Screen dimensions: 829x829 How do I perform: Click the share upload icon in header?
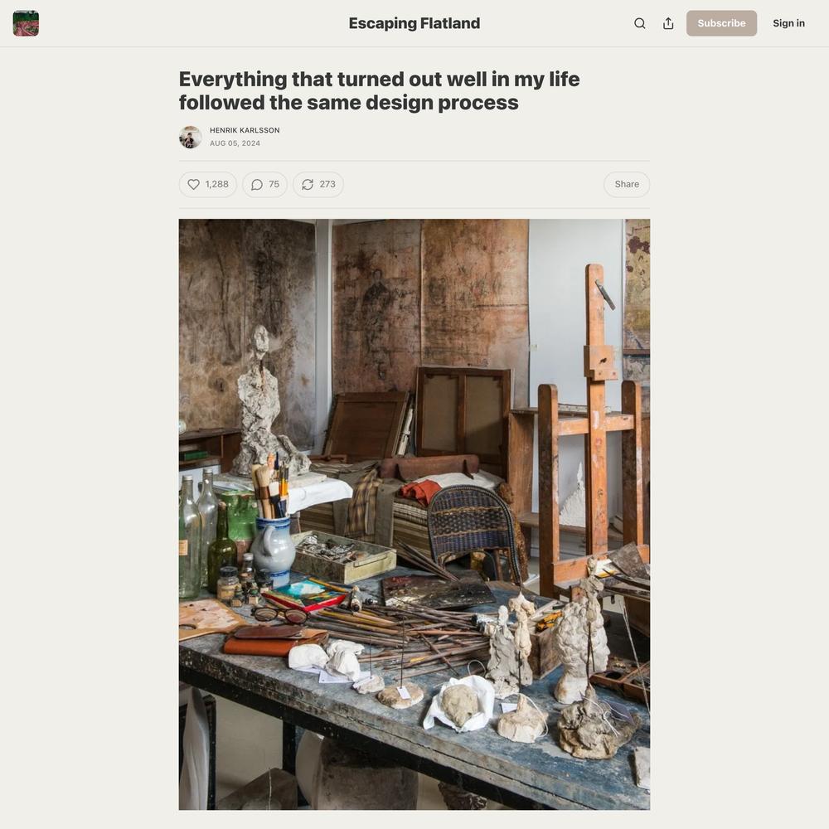point(668,23)
